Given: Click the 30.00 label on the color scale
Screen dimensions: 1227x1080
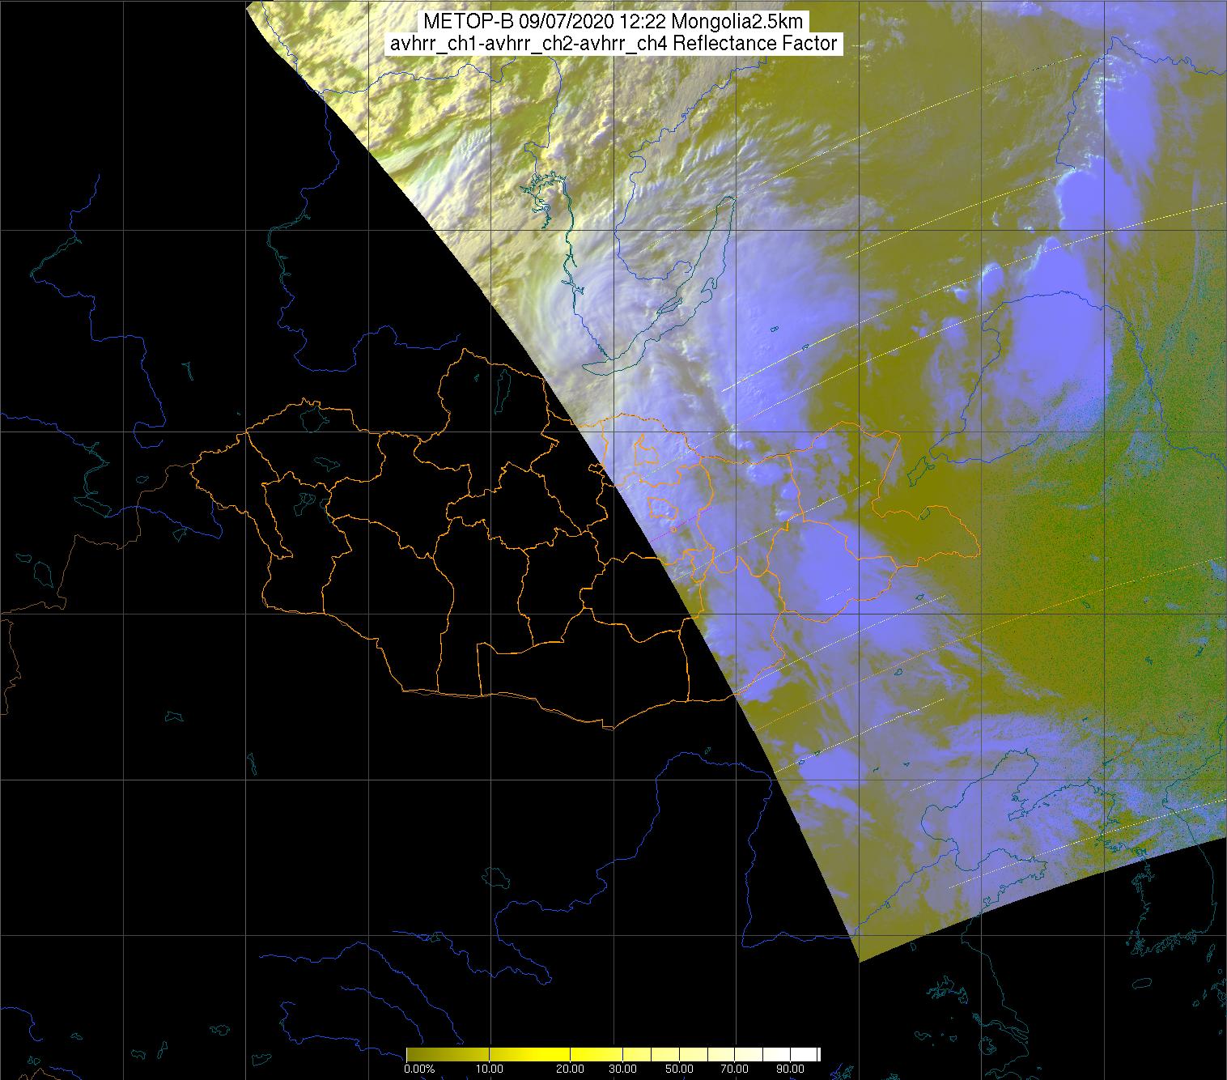Looking at the screenshot, I should point(622,1069).
